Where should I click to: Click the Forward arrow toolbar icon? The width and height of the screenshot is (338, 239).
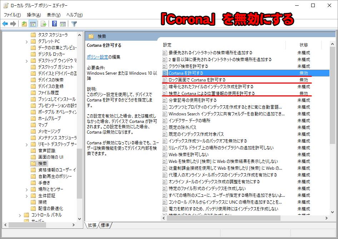click(x=13, y=24)
